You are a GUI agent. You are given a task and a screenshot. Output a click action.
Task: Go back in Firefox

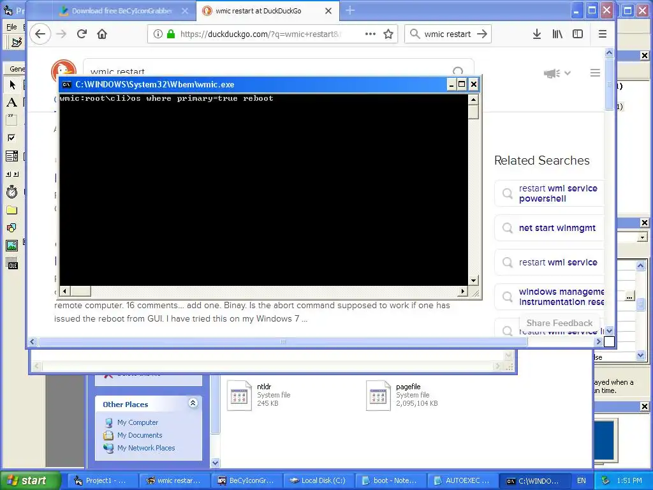40,34
